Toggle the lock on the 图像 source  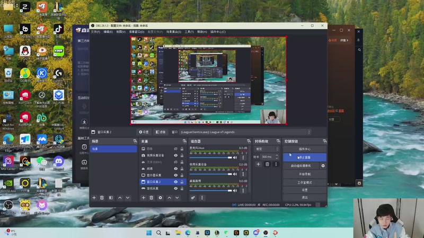[x=182, y=149]
